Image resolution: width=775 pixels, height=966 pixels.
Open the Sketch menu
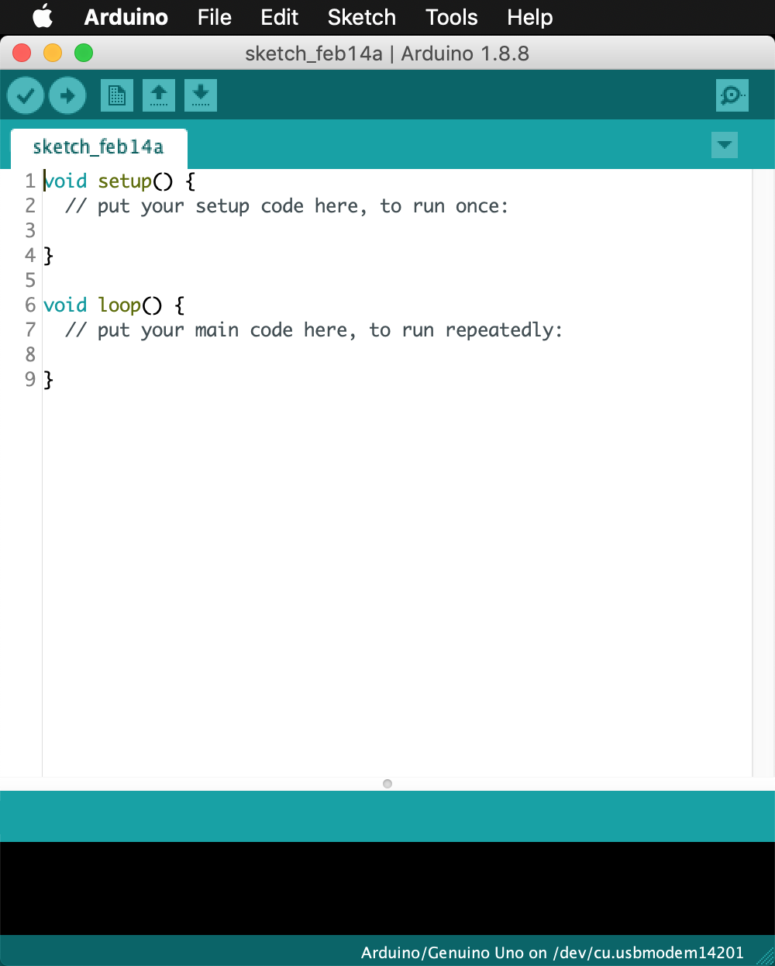click(x=361, y=17)
